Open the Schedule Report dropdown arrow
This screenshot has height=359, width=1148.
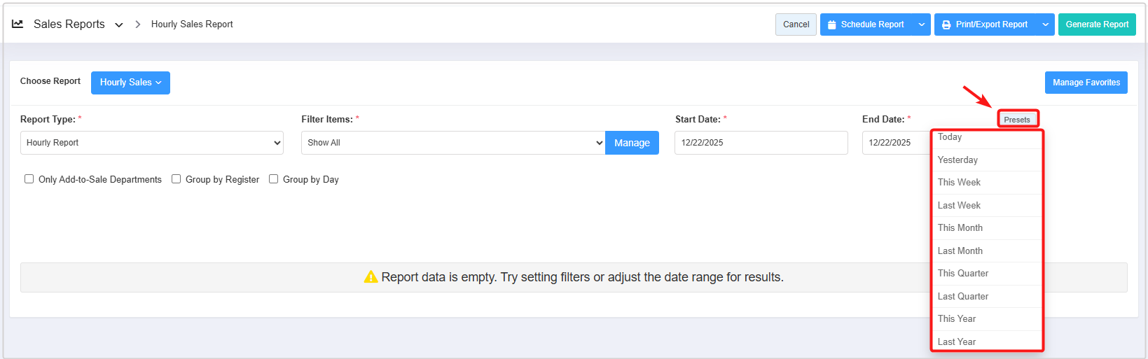coord(922,24)
